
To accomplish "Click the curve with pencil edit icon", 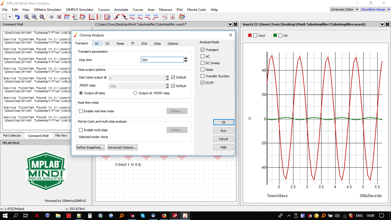I will click(82, 17).
